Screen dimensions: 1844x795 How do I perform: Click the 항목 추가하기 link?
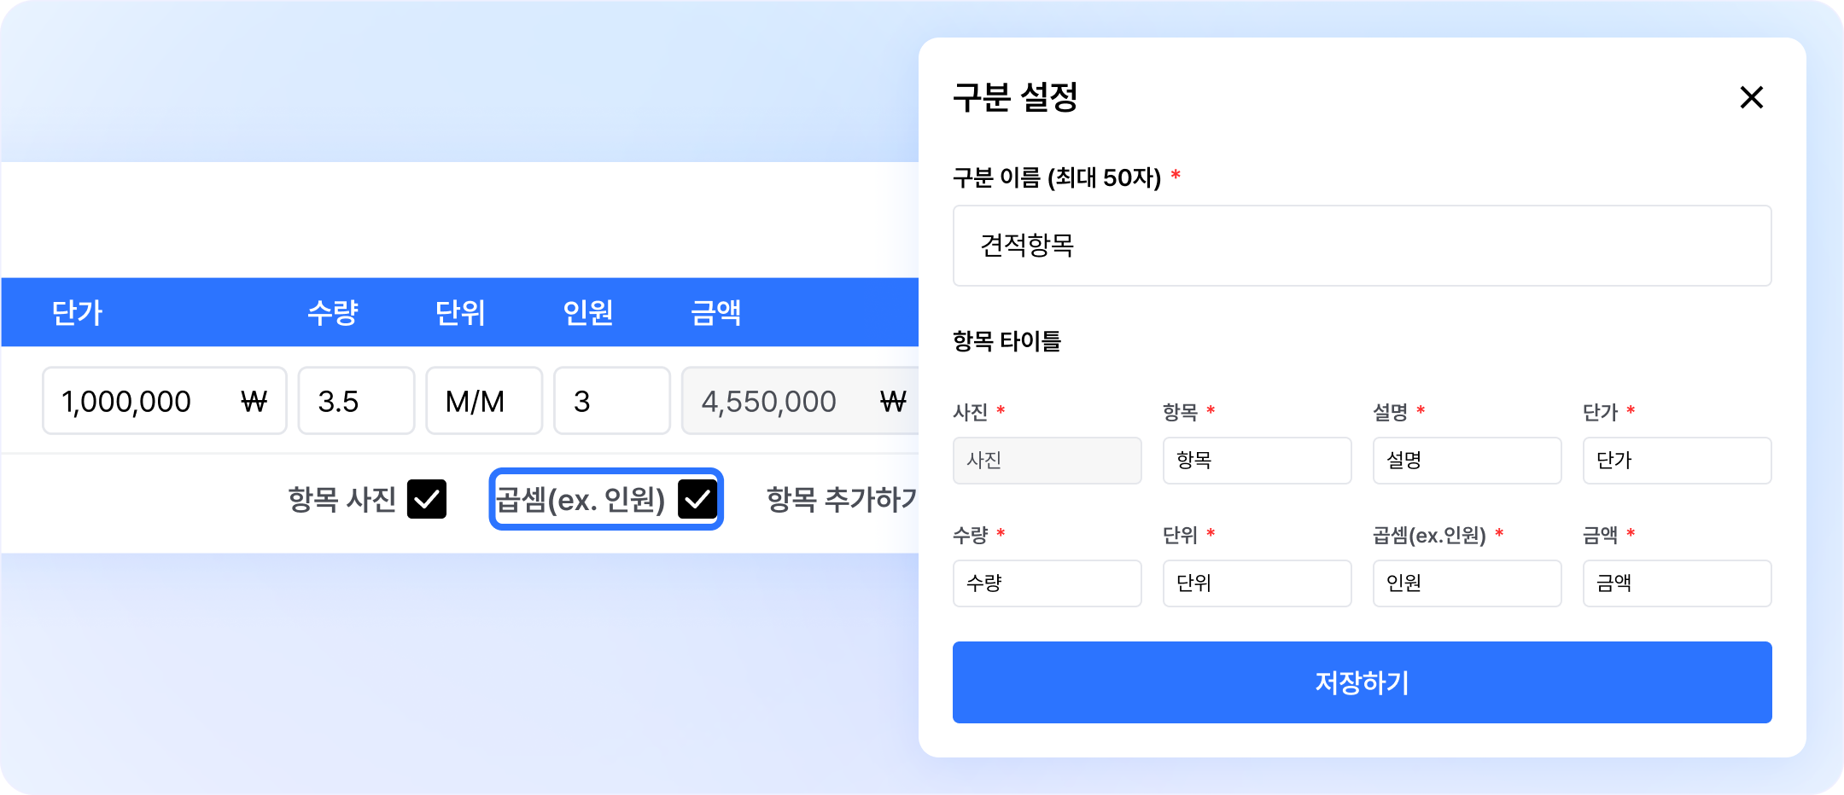click(841, 499)
